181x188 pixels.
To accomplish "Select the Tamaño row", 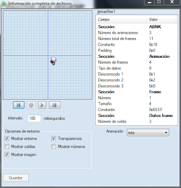I will point(137,104).
